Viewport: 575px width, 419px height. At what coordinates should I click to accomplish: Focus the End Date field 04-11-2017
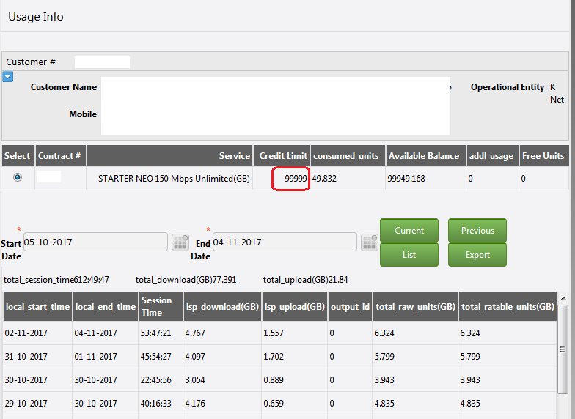tap(285, 242)
